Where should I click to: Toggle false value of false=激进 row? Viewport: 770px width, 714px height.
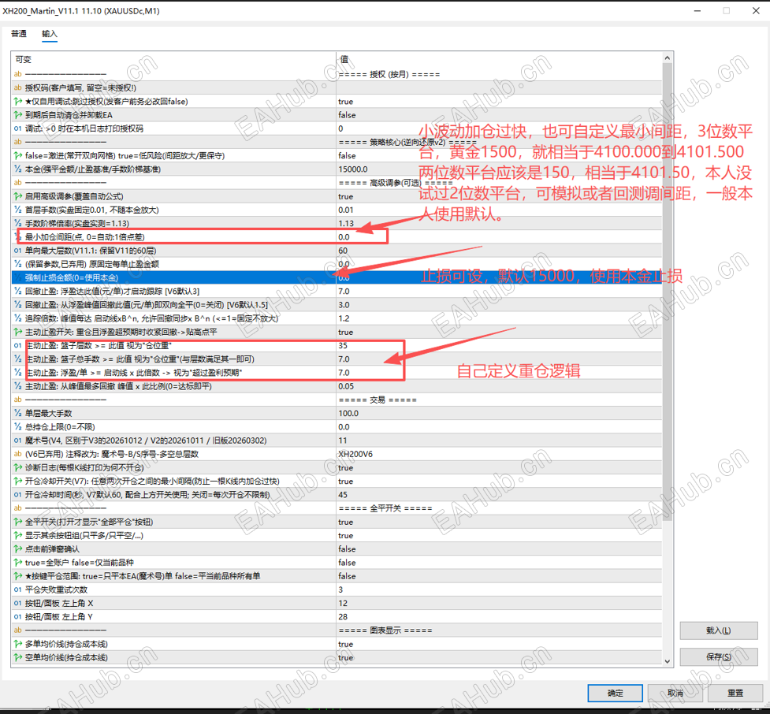point(347,156)
